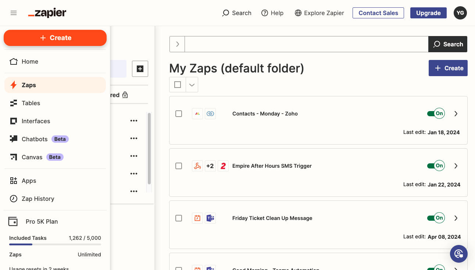The image size is (475, 270).
Task: Click the Teams icon on Friday Ticket zap
Action: (x=210, y=218)
